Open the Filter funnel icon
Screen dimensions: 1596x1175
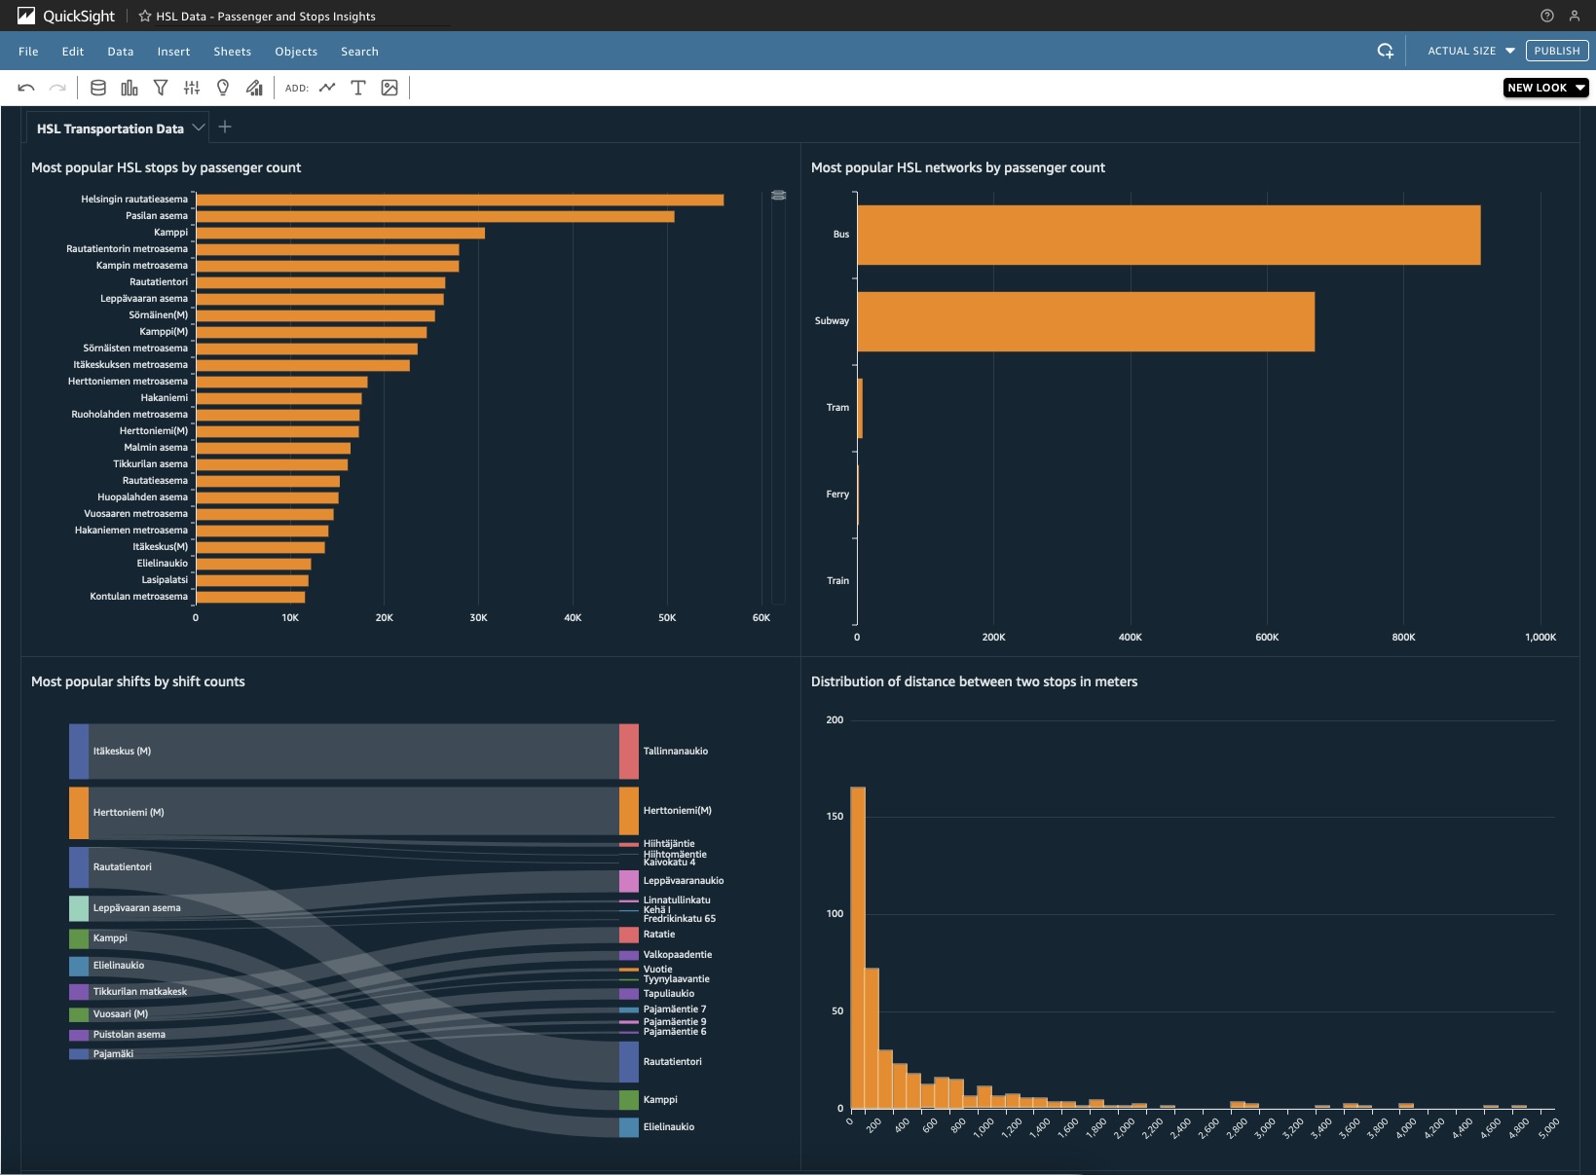click(x=161, y=88)
